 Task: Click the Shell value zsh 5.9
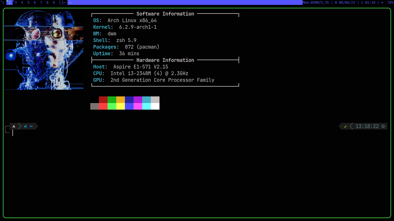126,40
